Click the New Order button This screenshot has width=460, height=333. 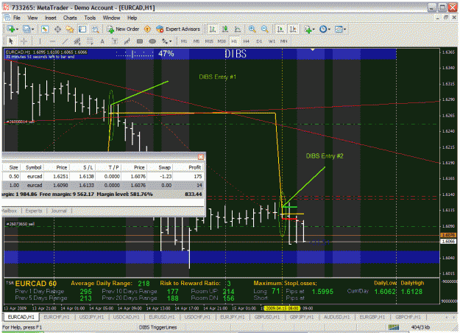click(123, 29)
